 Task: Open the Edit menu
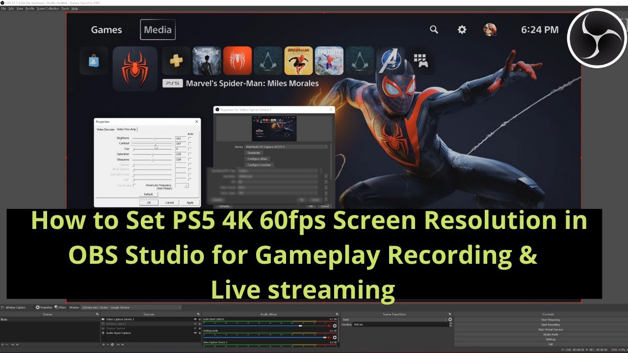coord(11,8)
